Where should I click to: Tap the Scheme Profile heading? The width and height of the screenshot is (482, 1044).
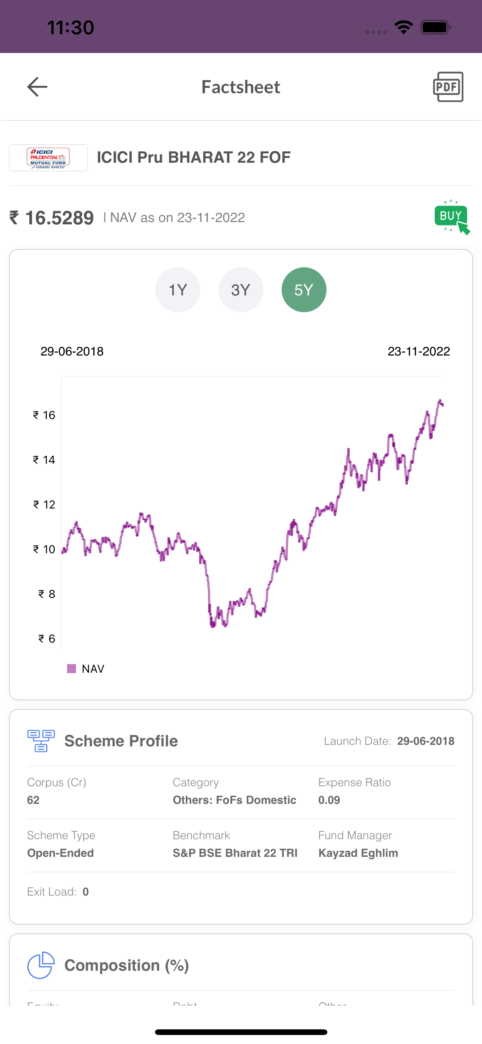tap(121, 741)
